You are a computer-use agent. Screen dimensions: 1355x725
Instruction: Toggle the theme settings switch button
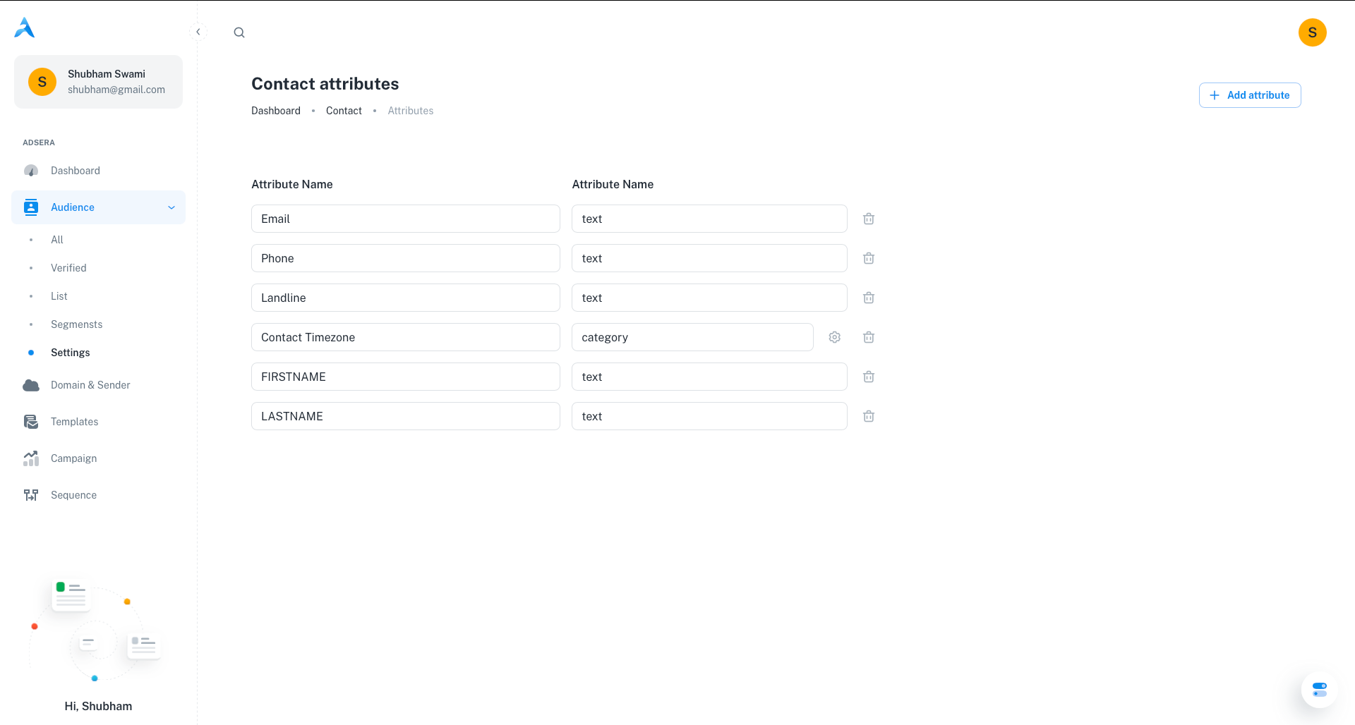[1319, 689]
